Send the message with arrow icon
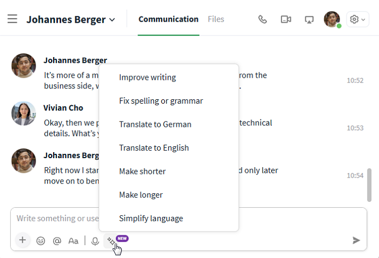The width and height of the screenshot is (379, 258). (356, 240)
